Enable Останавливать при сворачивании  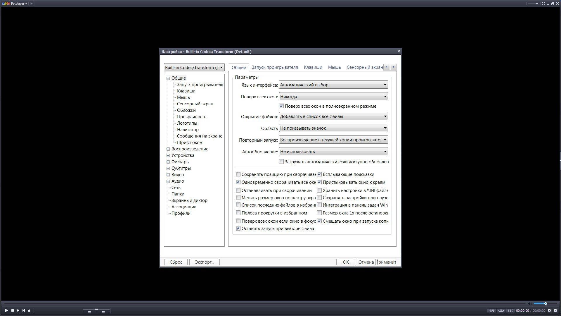pyautogui.click(x=238, y=190)
